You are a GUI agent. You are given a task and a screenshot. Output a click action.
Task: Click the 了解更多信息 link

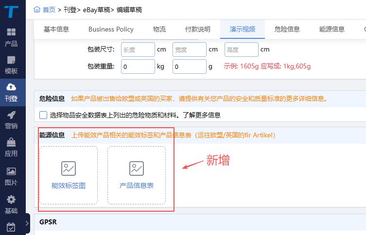point(201,115)
